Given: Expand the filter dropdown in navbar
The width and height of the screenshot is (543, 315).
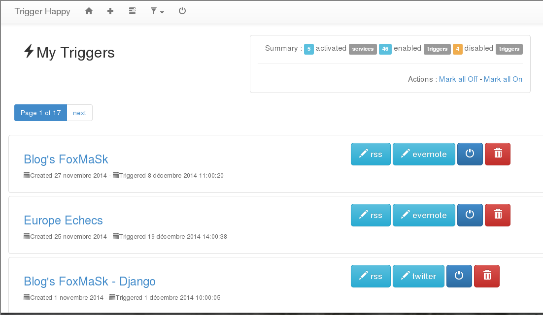Looking at the screenshot, I should [157, 11].
